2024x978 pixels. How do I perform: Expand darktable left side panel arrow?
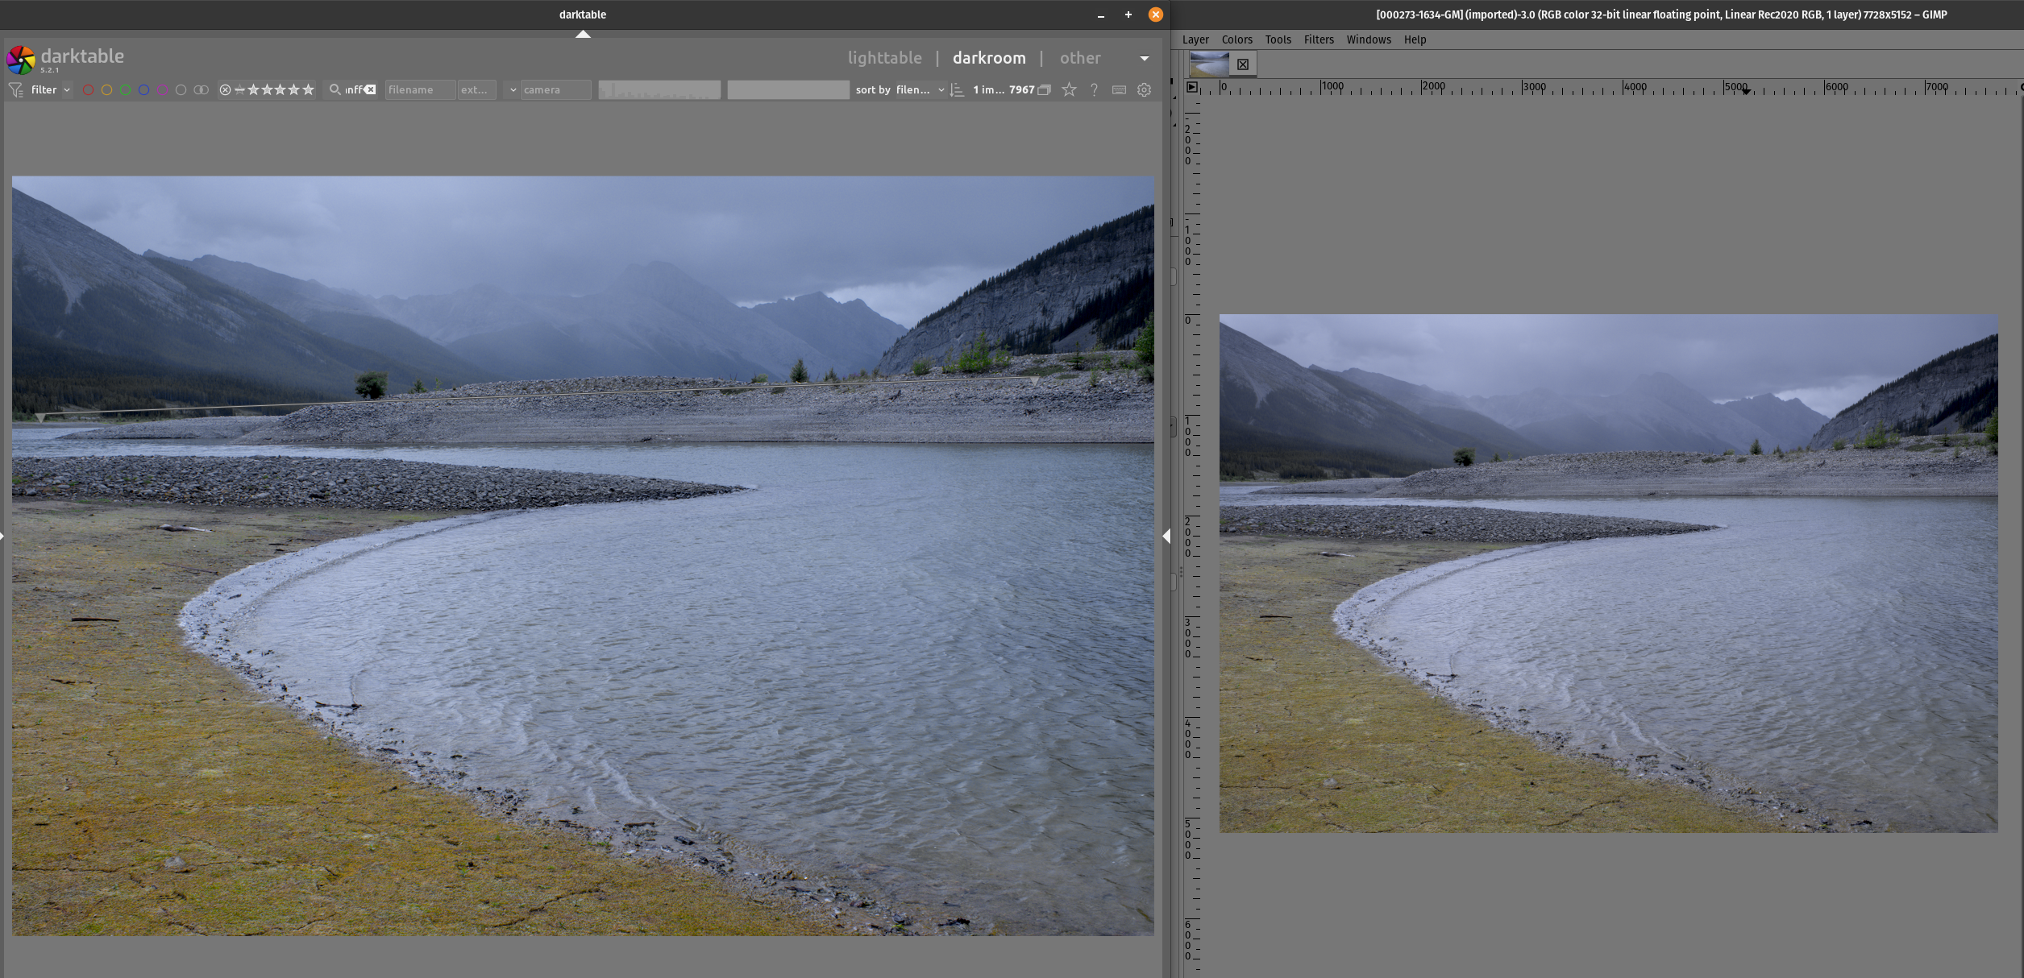[x=2, y=536]
